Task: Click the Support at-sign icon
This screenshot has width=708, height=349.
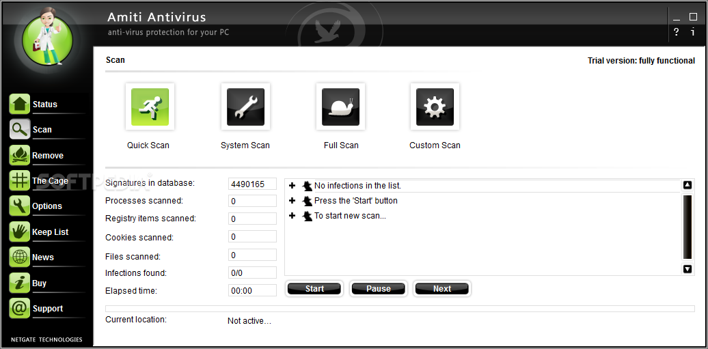Action: point(19,309)
